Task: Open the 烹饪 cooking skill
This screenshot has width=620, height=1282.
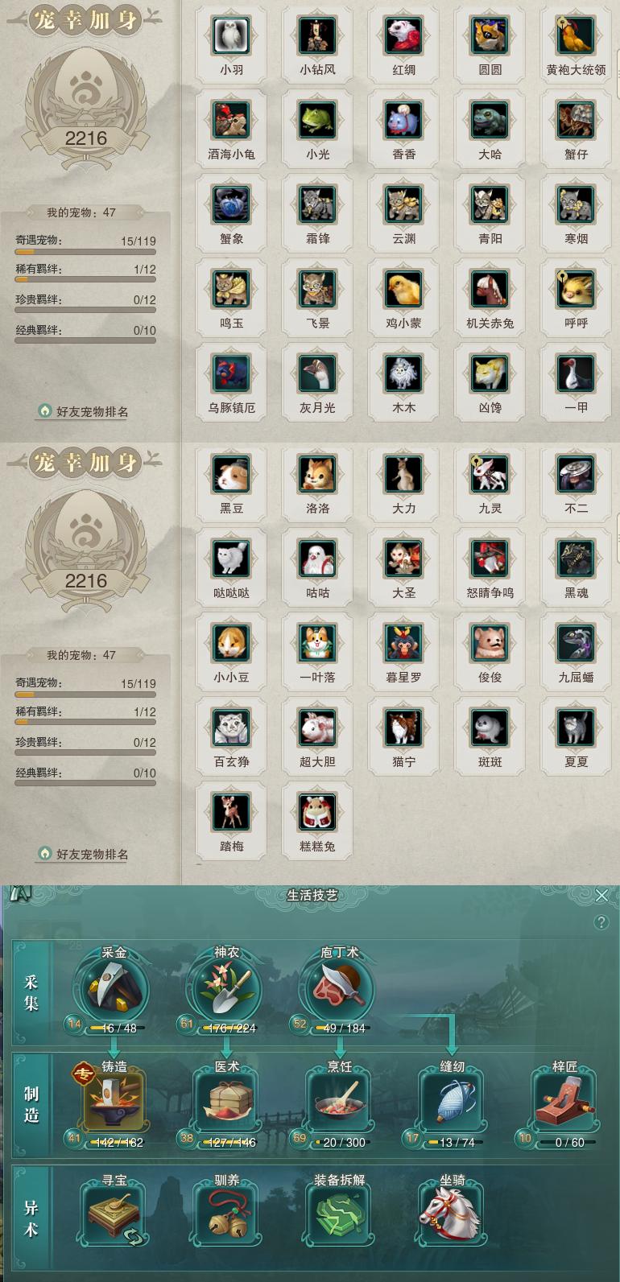Action: 339,1101
